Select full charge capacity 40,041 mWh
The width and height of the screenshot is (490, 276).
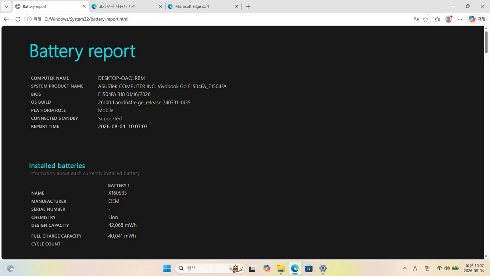[122, 236]
